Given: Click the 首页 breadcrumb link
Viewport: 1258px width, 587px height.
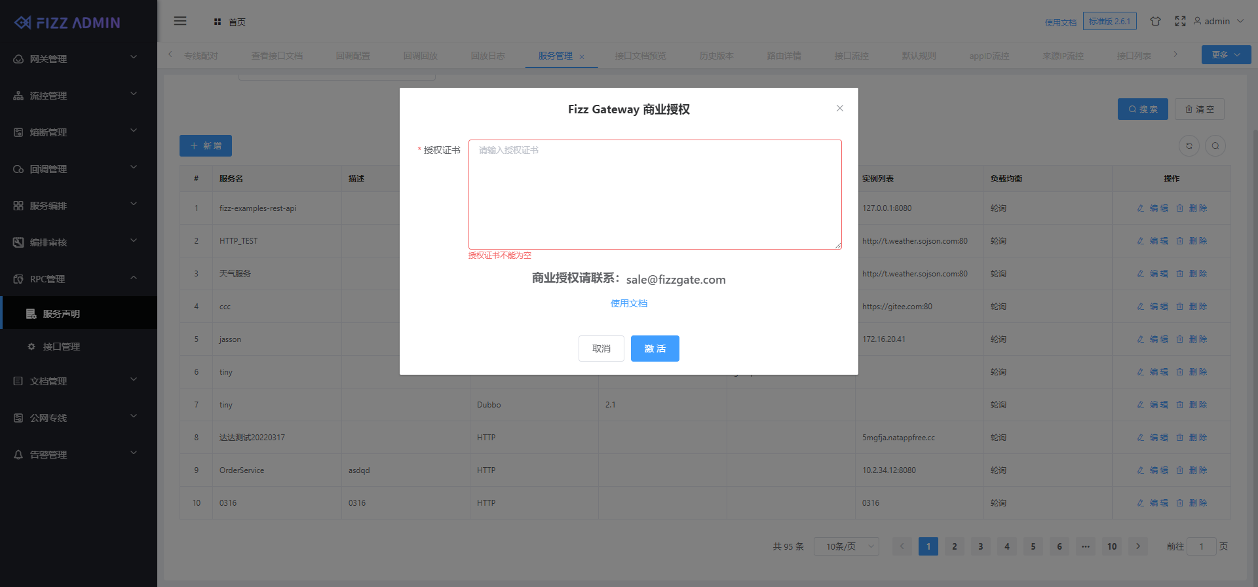Looking at the screenshot, I should pyautogui.click(x=237, y=22).
